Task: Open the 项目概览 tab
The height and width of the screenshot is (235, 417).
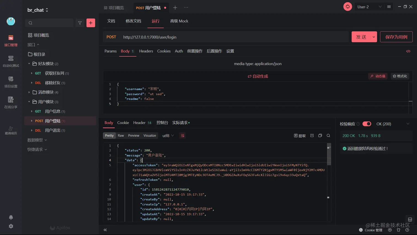Action: (x=114, y=8)
